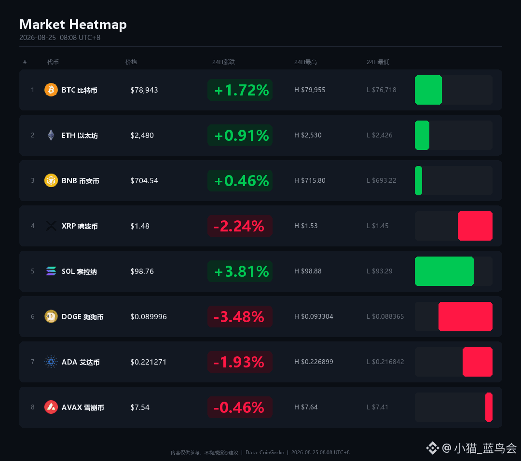521x461 pixels.
Task: Click the Avalanche AVAX red icon
Action: (x=51, y=407)
